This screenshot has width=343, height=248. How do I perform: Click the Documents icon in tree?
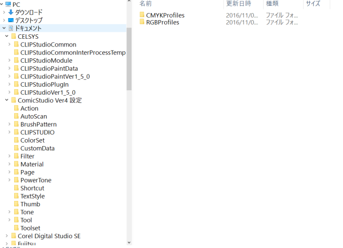click(11, 28)
